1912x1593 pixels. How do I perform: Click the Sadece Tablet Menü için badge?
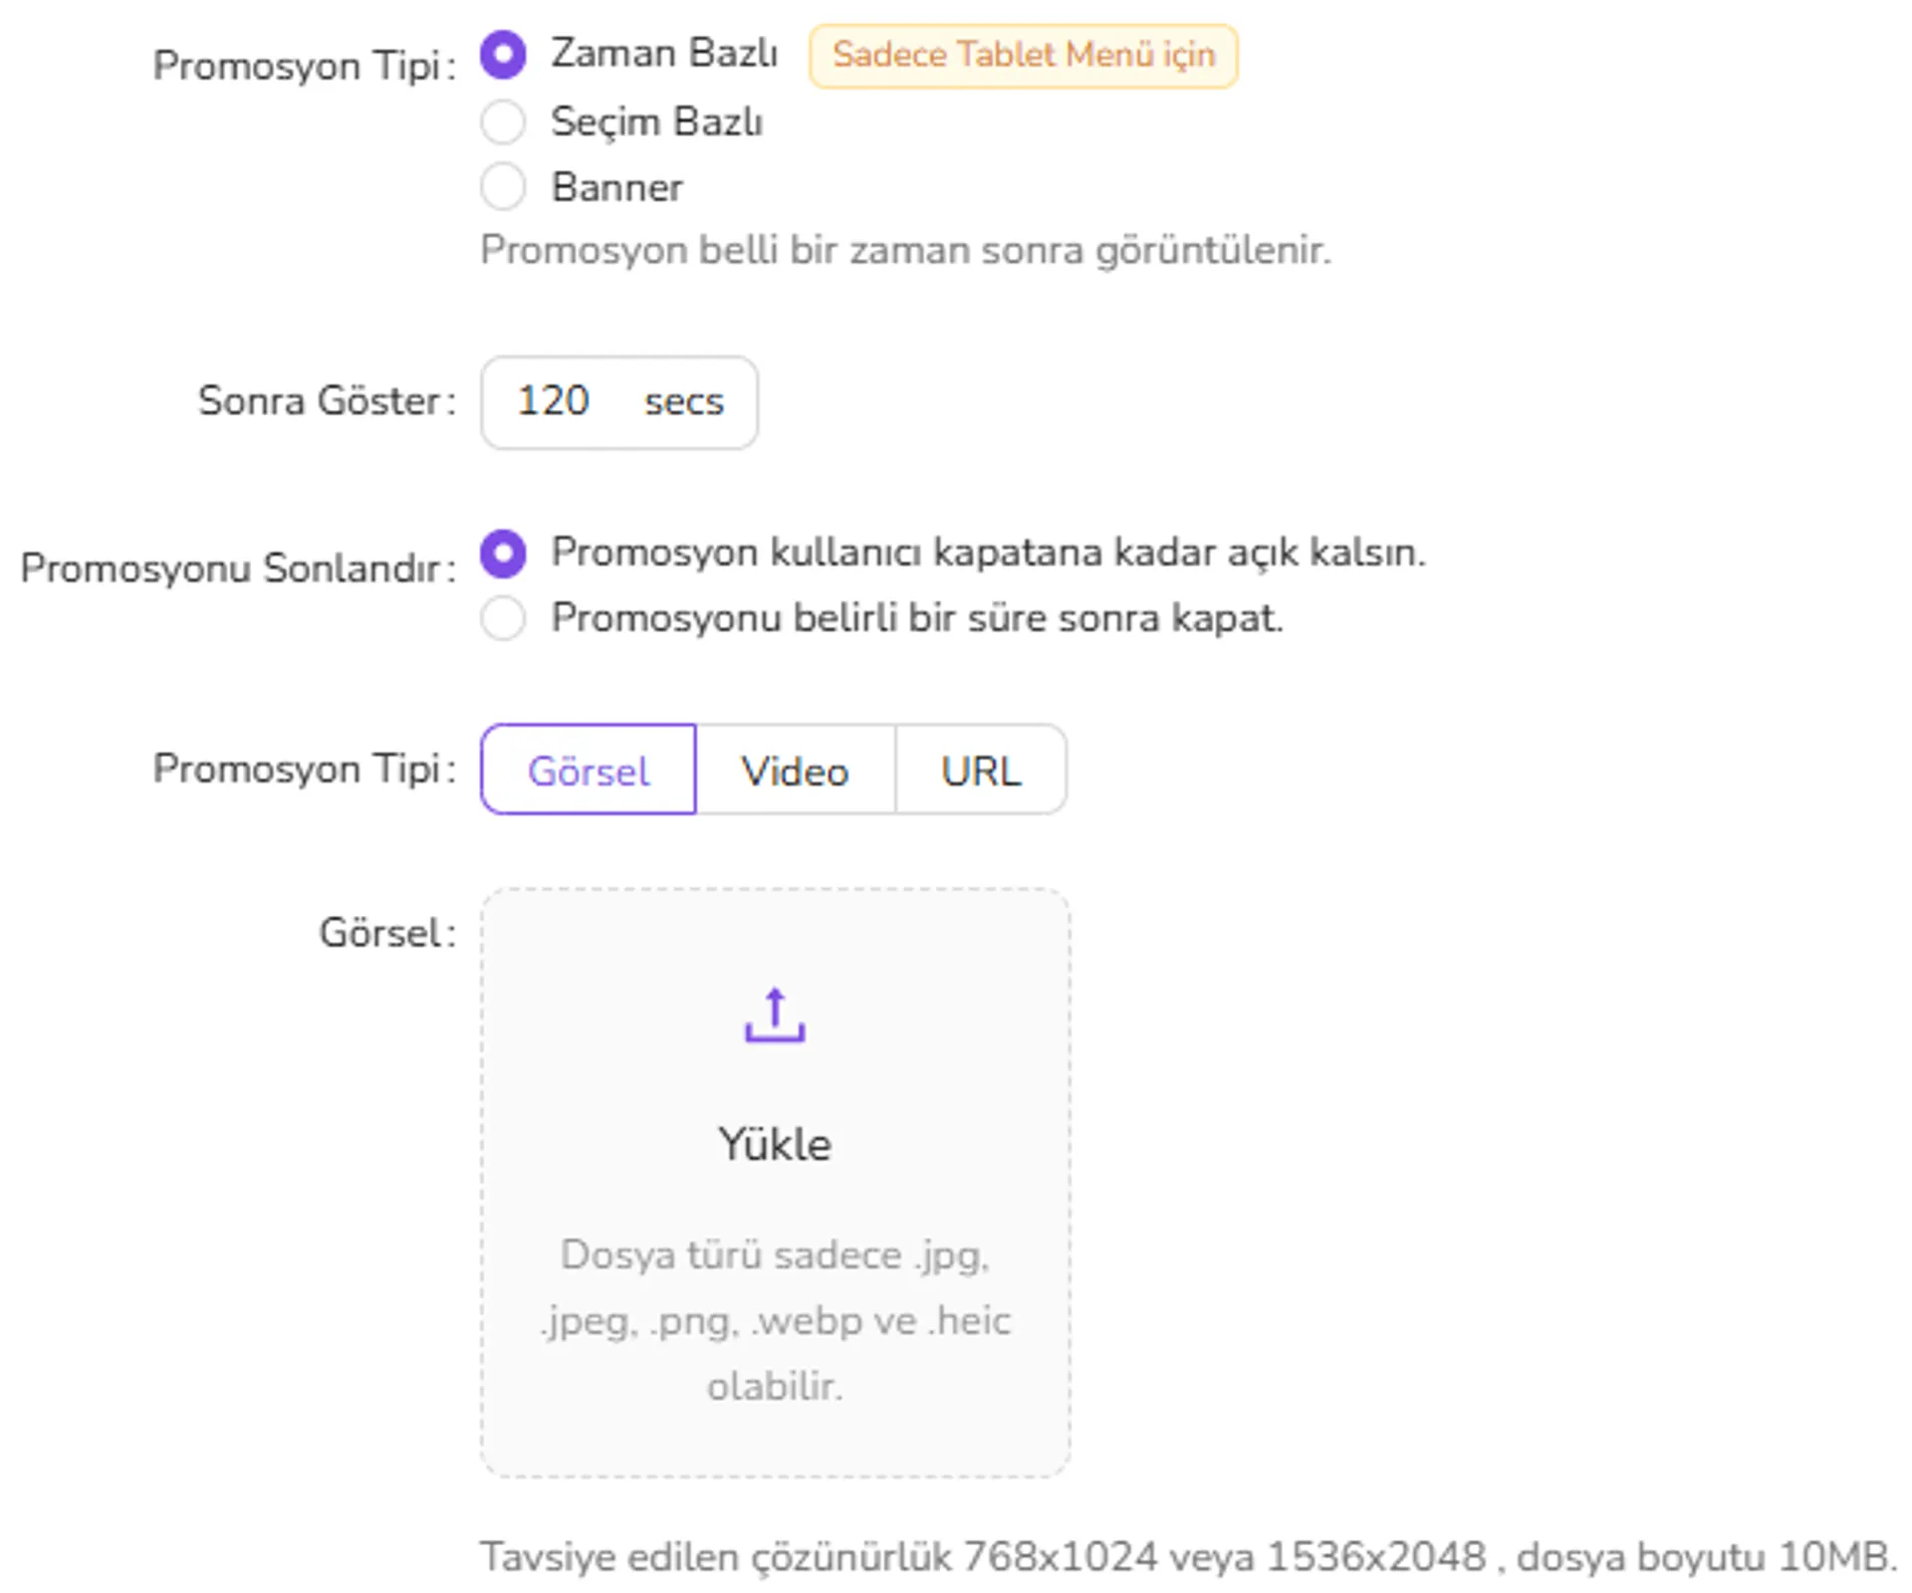(x=1024, y=56)
